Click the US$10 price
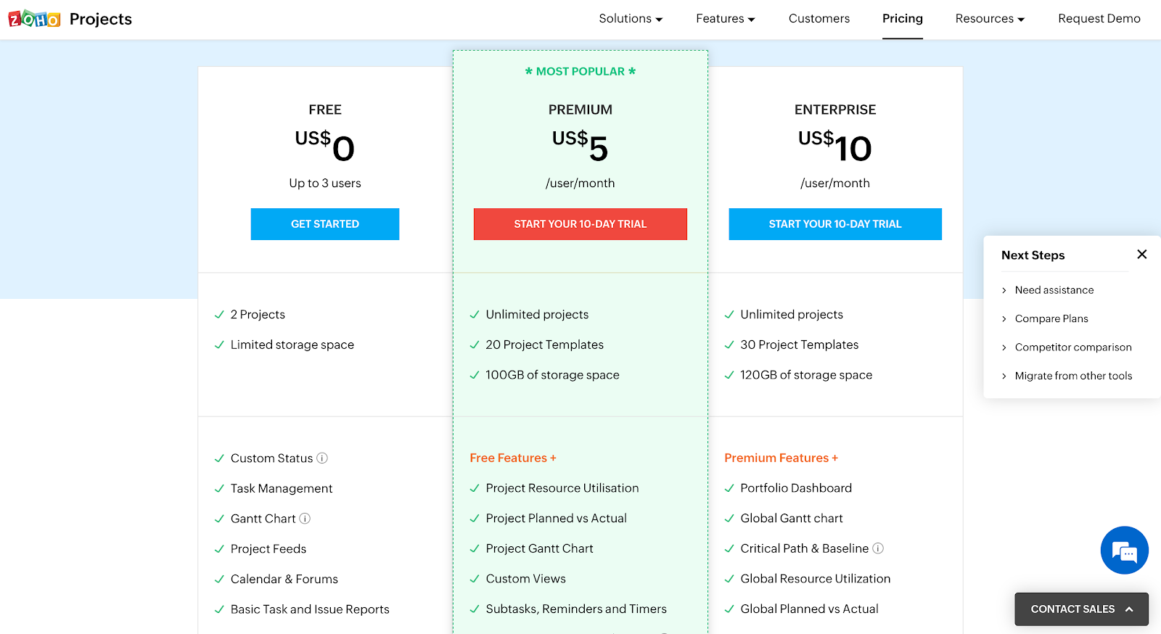Viewport: 1161px width, 634px height. coord(835,147)
